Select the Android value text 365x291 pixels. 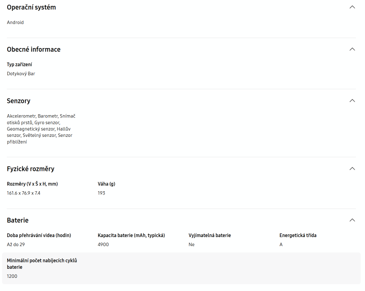coord(15,22)
